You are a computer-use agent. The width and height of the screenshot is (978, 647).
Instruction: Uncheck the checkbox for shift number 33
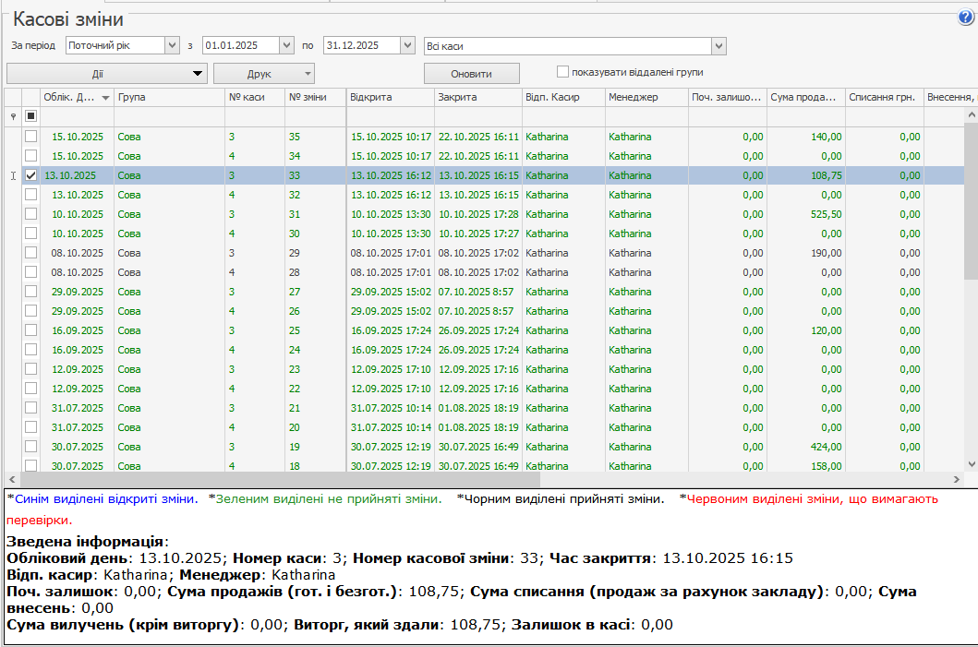[x=30, y=174]
